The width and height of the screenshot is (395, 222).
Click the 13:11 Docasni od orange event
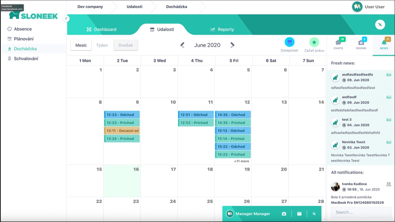[122, 131]
